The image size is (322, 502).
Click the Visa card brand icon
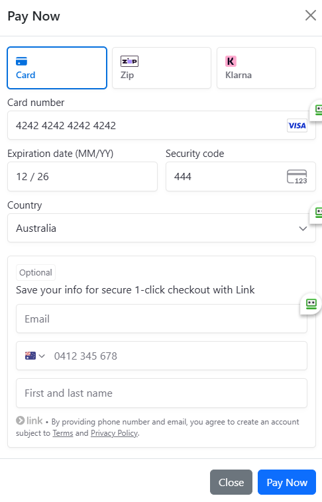coord(297,126)
